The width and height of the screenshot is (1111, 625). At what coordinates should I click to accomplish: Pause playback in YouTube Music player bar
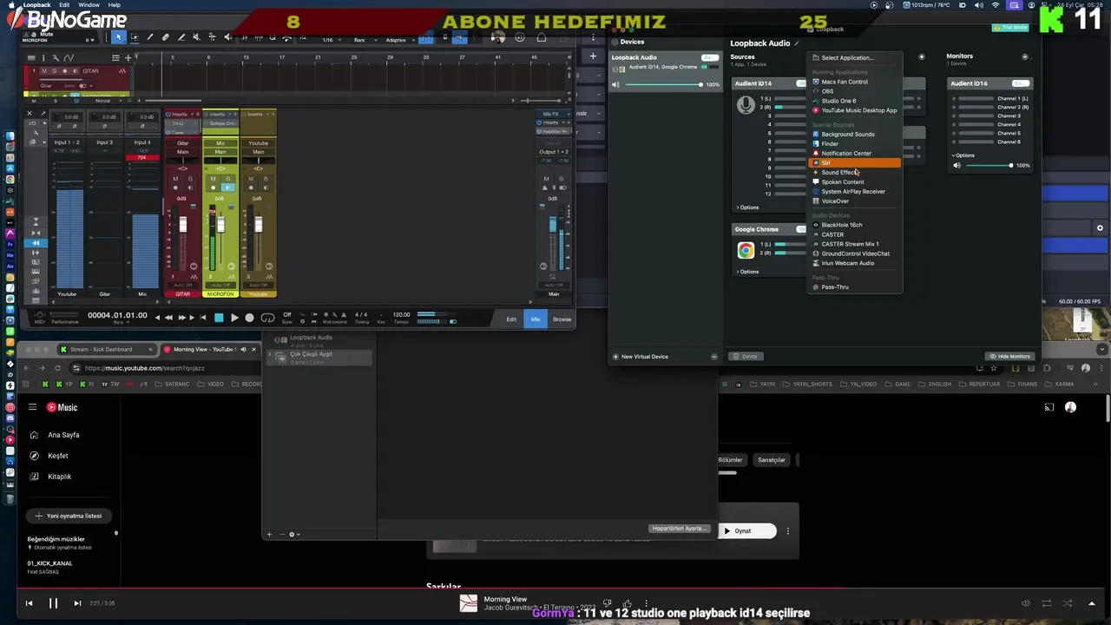(53, 603)
